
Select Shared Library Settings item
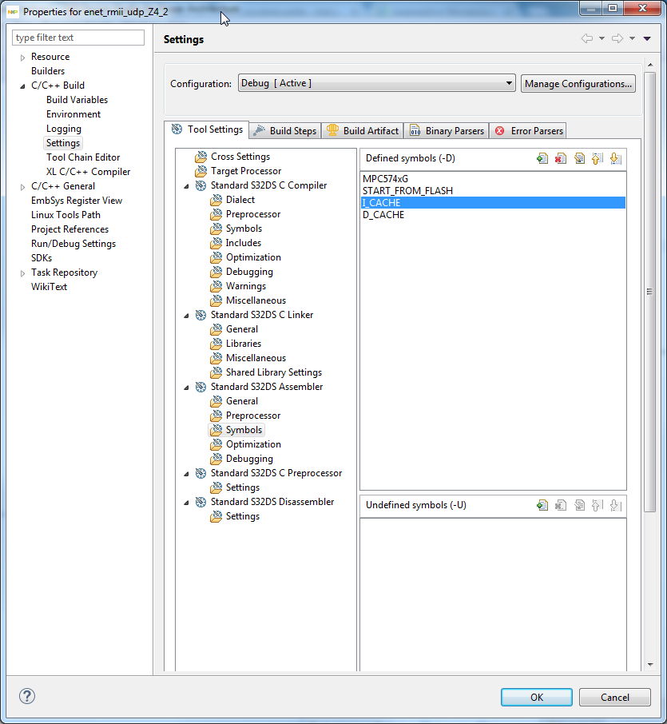pos(274,372)
